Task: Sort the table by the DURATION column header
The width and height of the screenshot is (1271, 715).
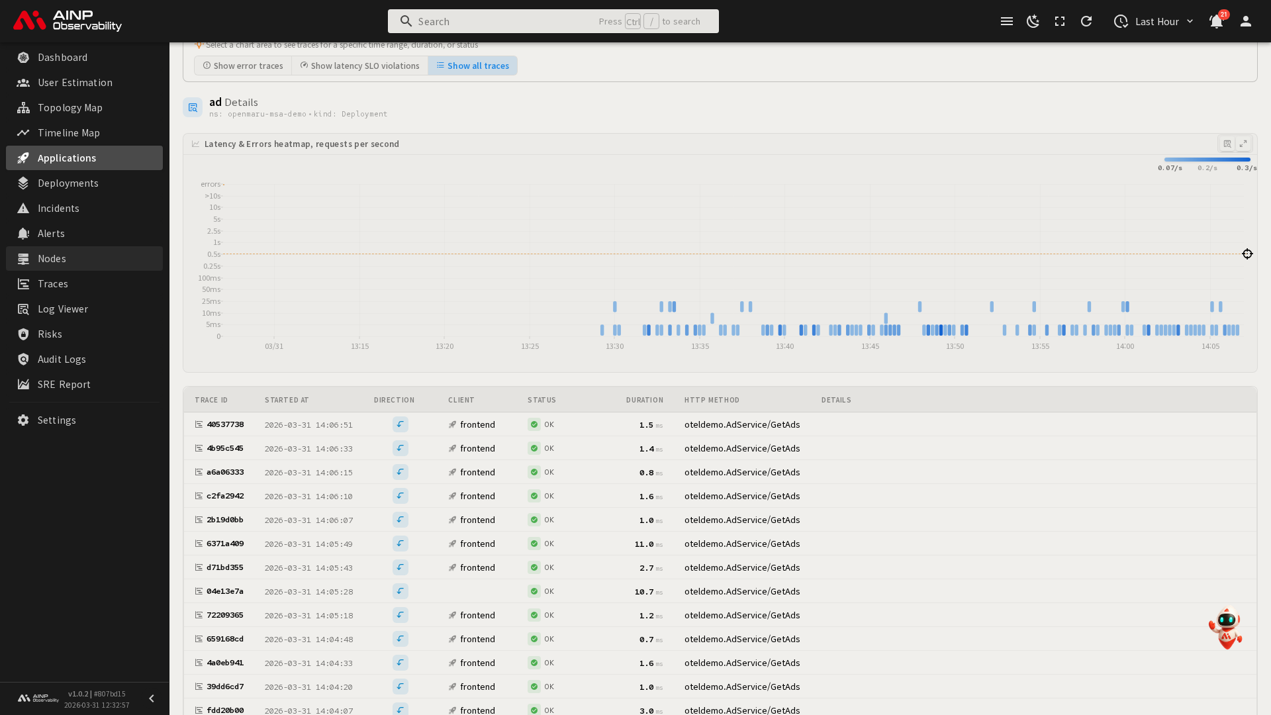Action: point(644,400)
